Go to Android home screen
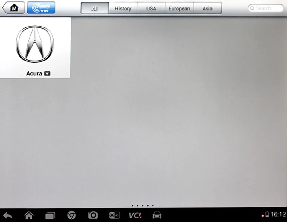287x222 pixels. pos(29,215)
